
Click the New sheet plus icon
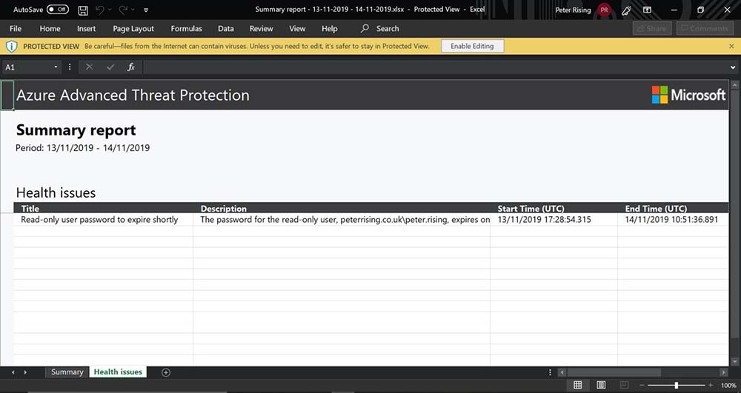point(166,372)
